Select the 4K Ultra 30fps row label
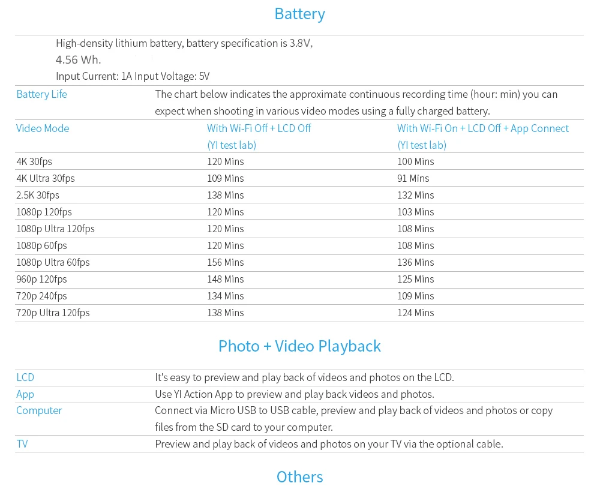 (45, 178)
